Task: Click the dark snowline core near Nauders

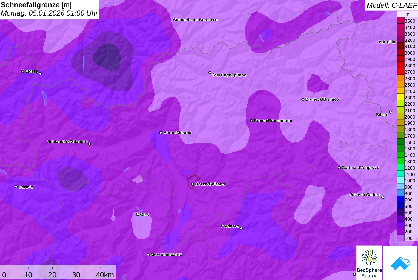Action: click(x=107, y=57)
